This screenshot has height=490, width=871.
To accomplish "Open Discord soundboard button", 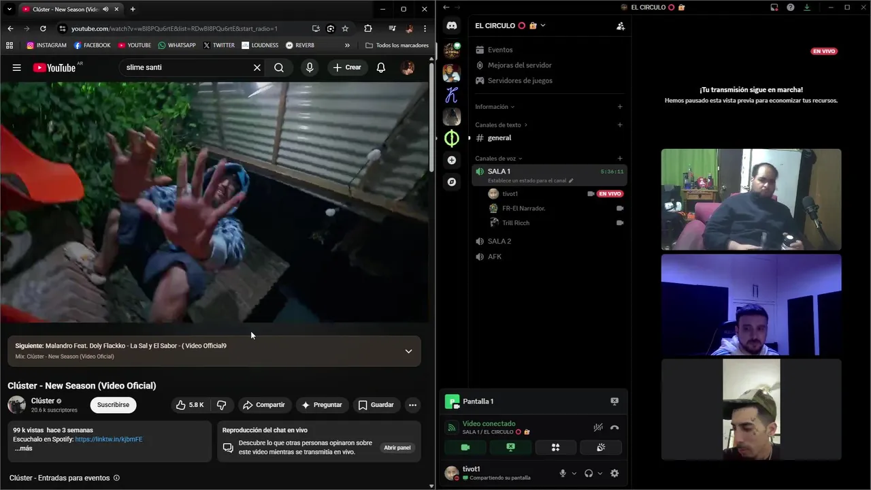I will pos(601,447).
